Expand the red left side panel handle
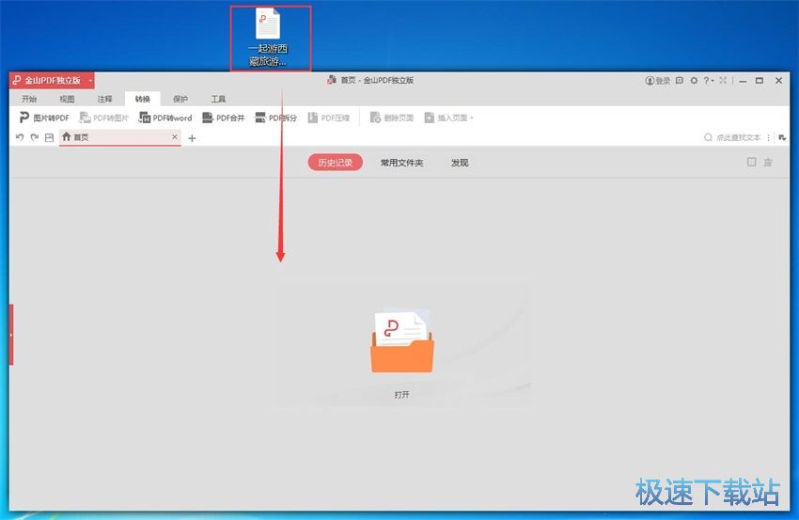The height and width of the screenshot is (520, 799). (x=11, y=335)
